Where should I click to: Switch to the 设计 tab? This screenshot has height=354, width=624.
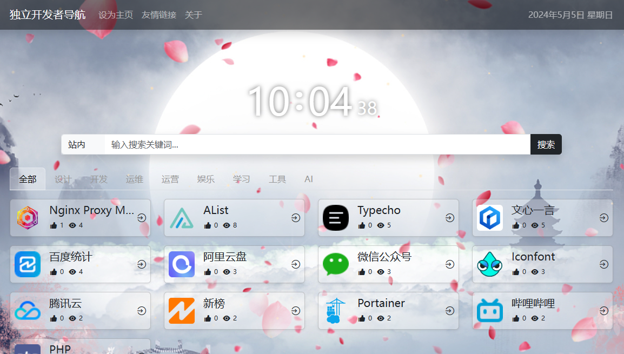(63, 179)
